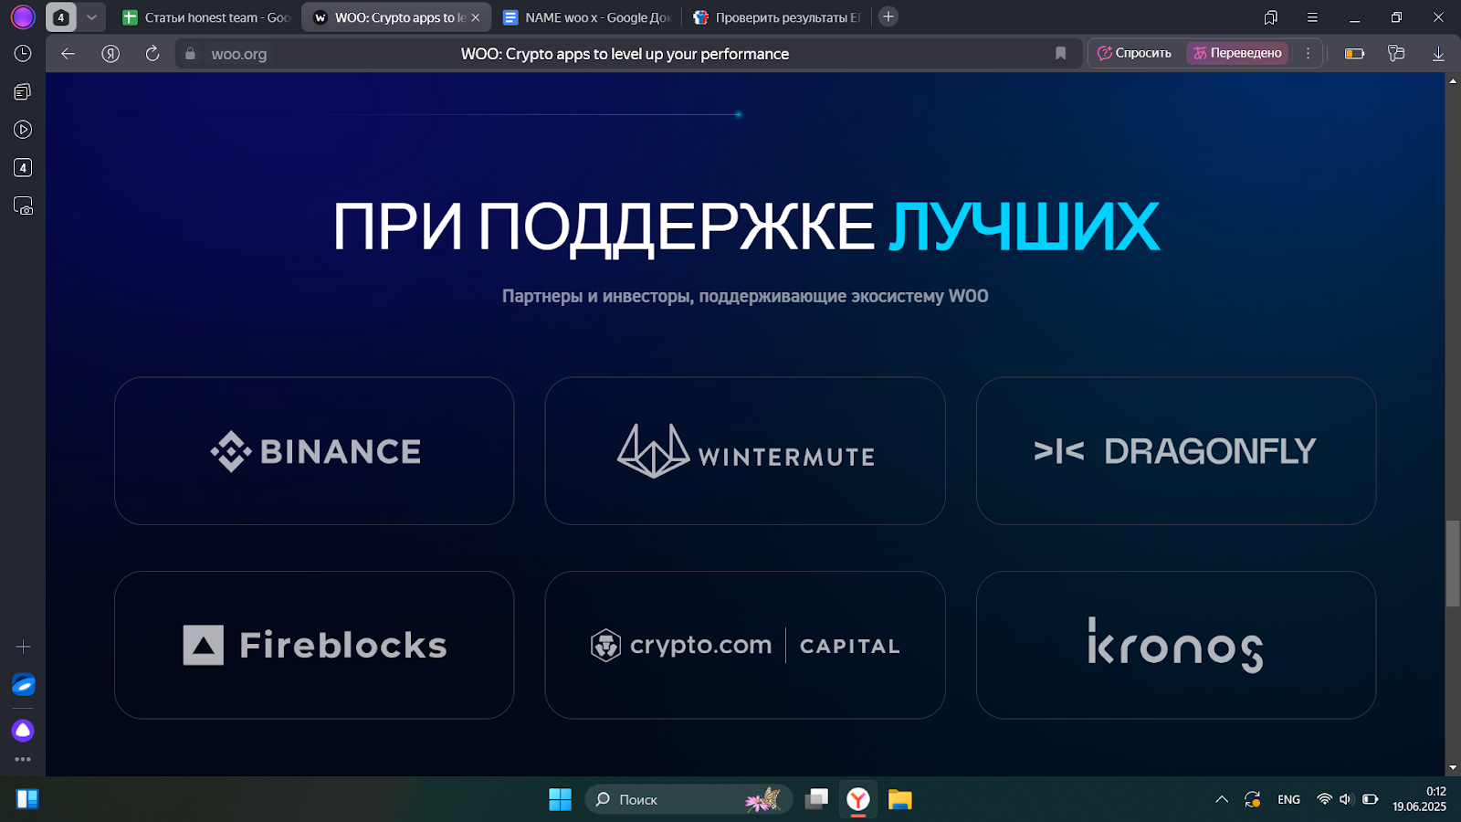This screenshot has height=822, width=1461.
Task: Go back to previous page
Action: point(68,54)
